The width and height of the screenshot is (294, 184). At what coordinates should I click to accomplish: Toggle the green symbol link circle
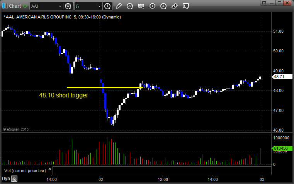click(x=25, y=6)
